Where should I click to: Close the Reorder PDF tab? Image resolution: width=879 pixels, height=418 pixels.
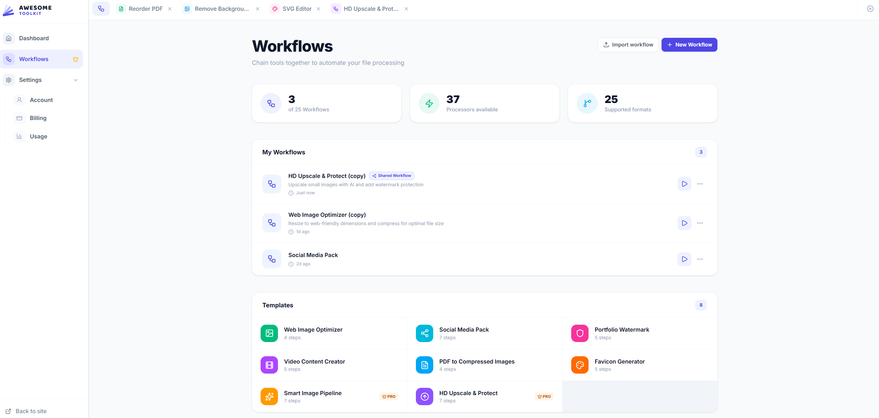point(170,9)
